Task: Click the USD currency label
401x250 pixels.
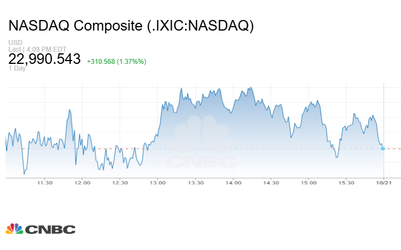Action: [x=14, y=43]
